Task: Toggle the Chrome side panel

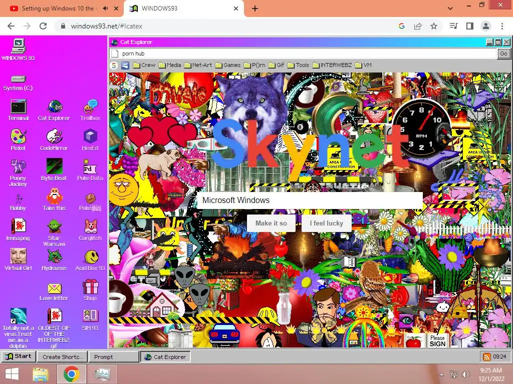Action: [x=470, y=26]
